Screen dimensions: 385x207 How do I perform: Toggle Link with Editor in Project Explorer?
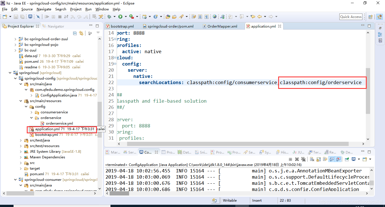[81, 33]
